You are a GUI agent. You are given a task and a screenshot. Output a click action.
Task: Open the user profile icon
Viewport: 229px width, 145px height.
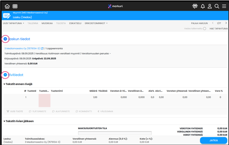pyautogui.click(x=210, y=6)
